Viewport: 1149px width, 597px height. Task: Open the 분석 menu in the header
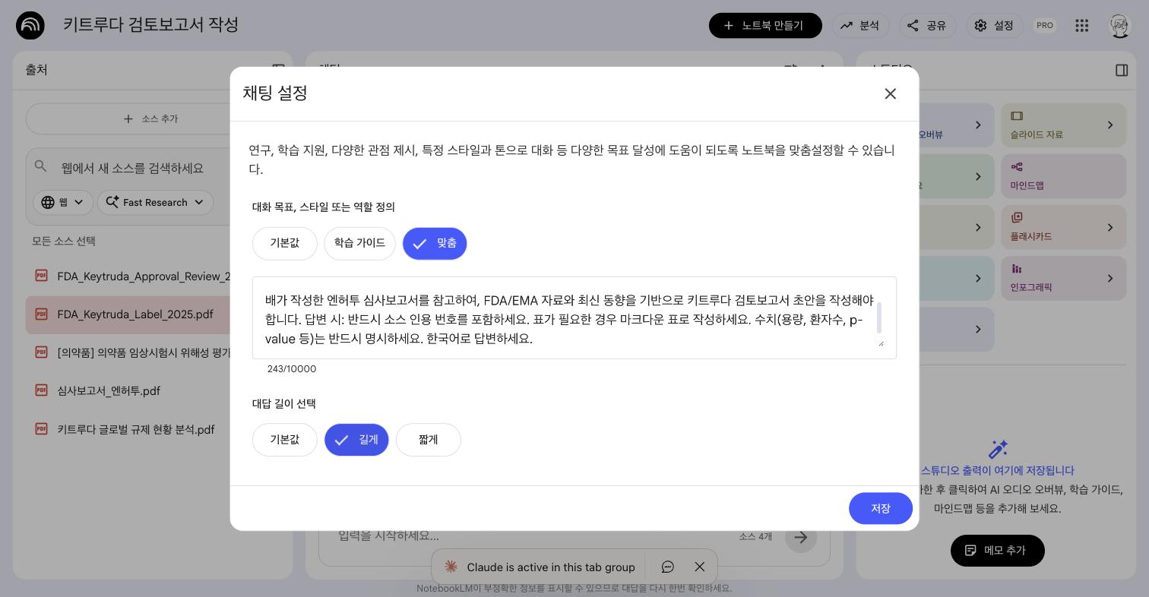pyautogui.click(x=861, y=25)
